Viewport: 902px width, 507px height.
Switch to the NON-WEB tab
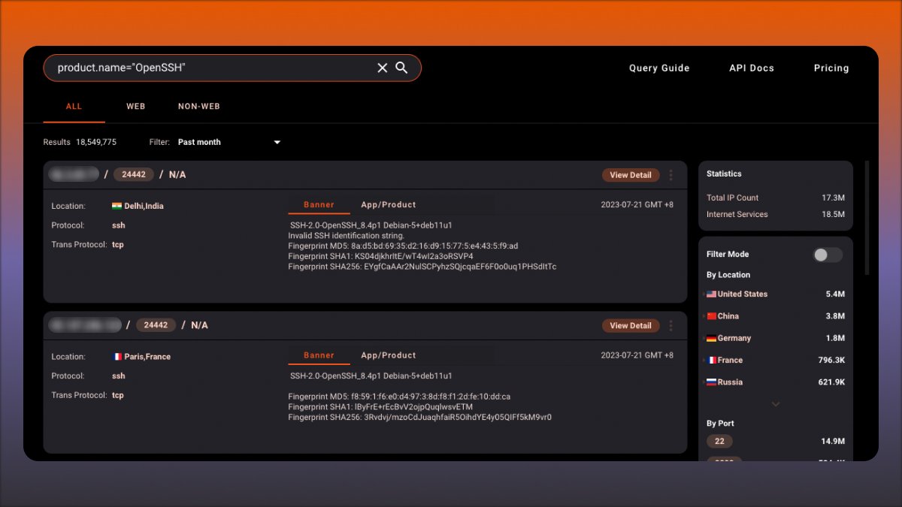pyautogui.click(x=198, y=106)
